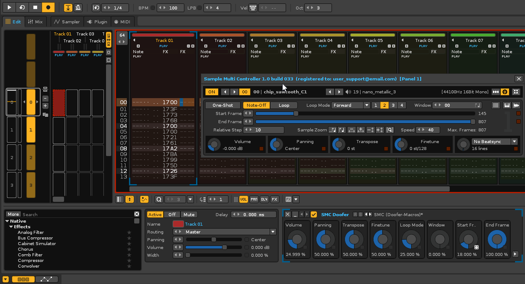Open the Mix tab
The image size is (525, 284).
35,22
